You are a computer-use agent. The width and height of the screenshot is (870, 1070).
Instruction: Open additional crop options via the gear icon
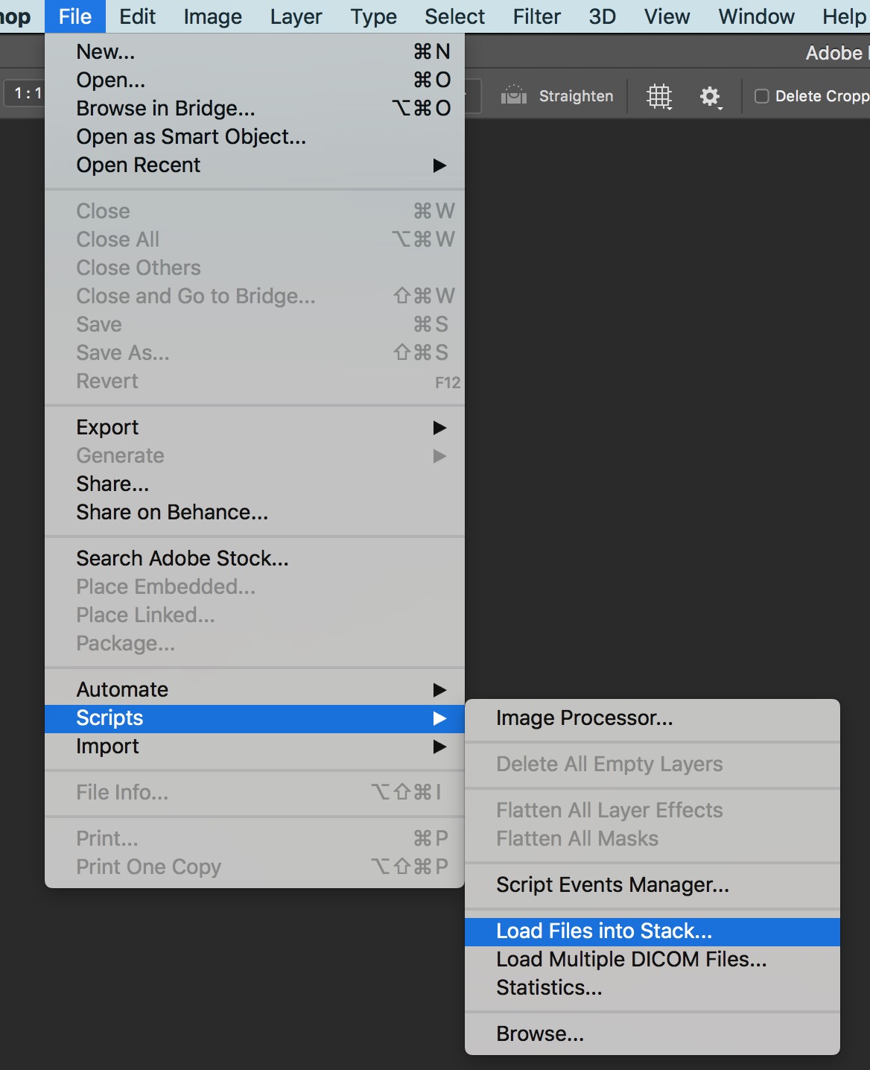tap(710, 95)
